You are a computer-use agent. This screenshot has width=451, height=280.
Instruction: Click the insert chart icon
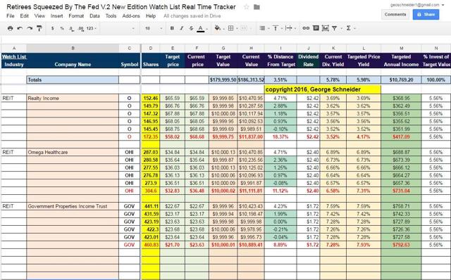pos(326,28)
